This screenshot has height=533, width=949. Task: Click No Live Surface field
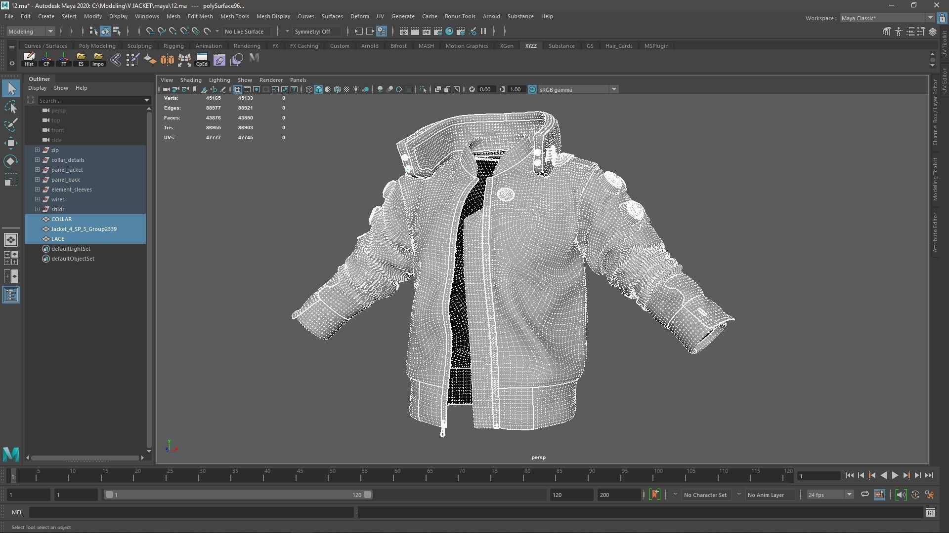(246, 31)
